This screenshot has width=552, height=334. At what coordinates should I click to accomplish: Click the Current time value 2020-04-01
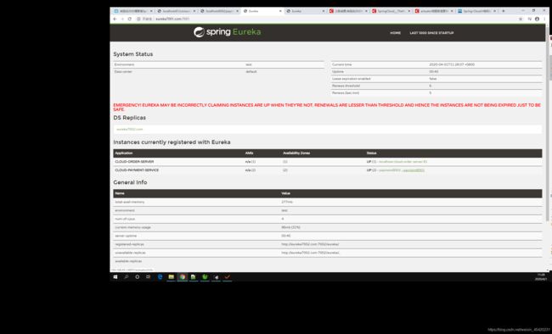pyautogui.click(x=452, y=64)
